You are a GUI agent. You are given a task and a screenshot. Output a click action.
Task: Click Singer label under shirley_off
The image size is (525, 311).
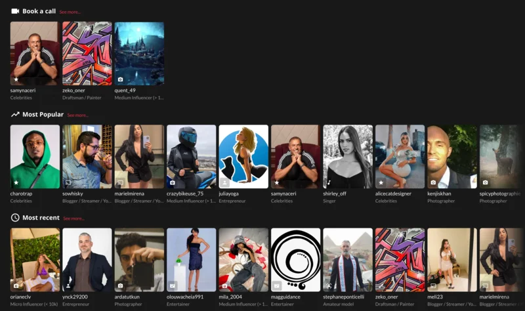[329, 201]
